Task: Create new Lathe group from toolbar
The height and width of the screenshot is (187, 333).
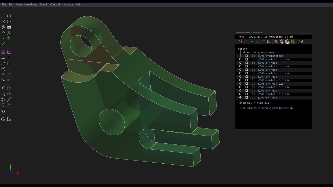Action: coord(9,88)
